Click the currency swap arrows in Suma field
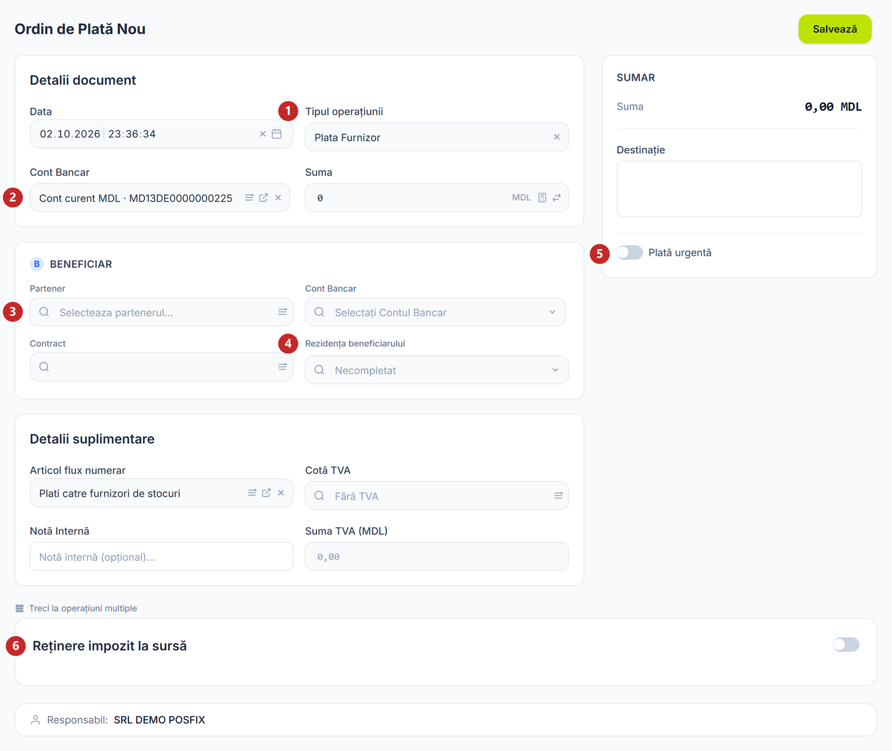 [x=557, y=197]
